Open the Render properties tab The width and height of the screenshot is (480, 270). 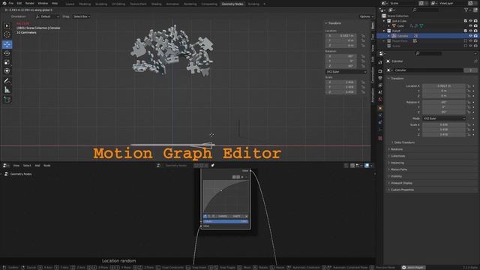[380, 71]
